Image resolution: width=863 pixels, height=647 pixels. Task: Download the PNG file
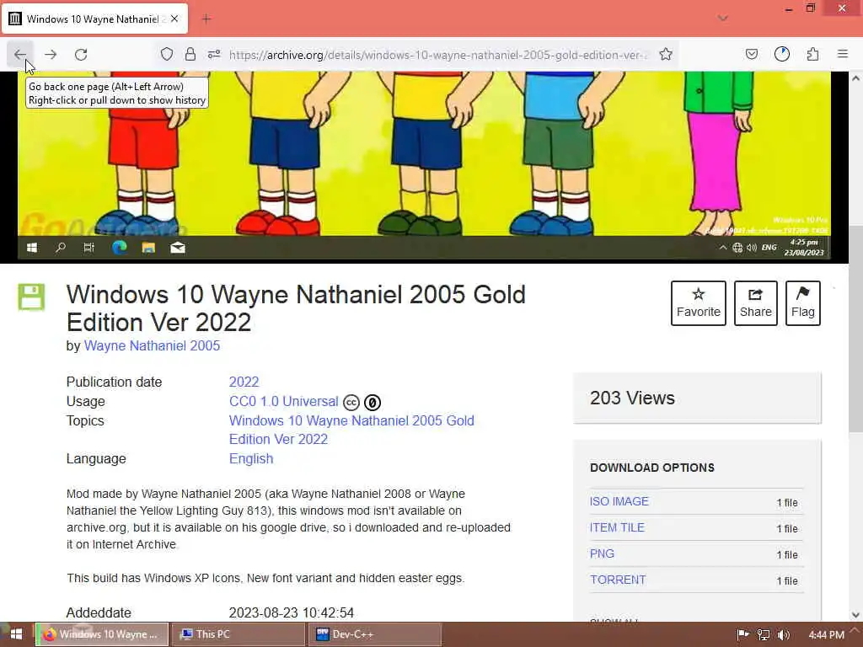click(x=602, y=554)
